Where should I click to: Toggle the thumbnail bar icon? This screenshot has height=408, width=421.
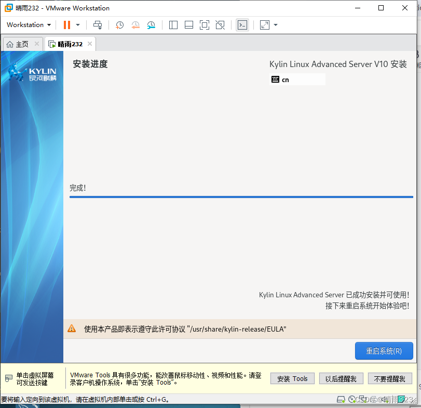click(189, 25)
